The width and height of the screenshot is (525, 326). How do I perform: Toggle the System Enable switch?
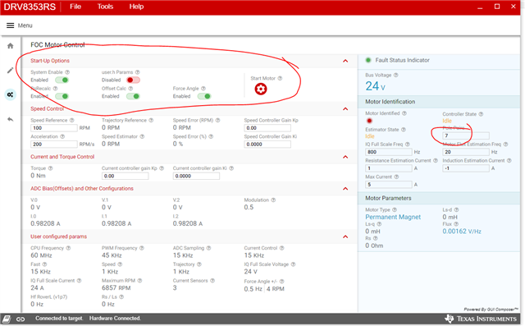62,80
